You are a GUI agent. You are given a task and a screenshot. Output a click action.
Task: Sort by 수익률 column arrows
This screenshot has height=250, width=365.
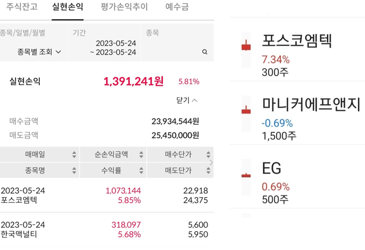tap(141, 170)
